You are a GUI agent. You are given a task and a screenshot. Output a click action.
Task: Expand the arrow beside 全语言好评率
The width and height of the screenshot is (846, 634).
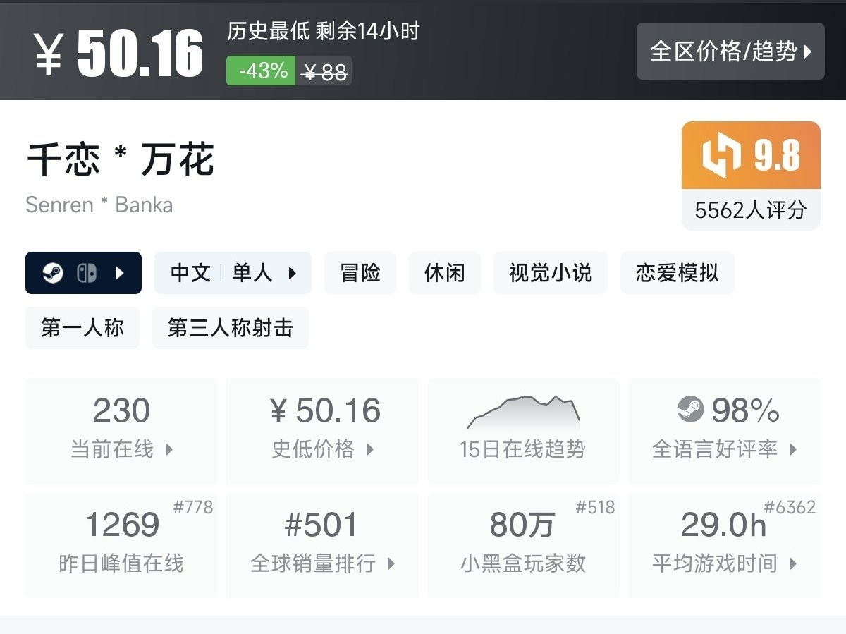coord(793,449)
